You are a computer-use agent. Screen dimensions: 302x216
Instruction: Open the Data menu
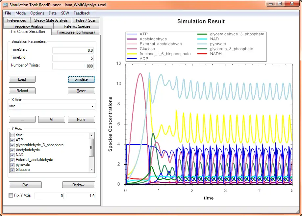click(53, 13)
